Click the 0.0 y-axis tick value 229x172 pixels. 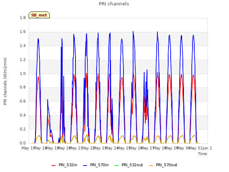coord(23,143)
